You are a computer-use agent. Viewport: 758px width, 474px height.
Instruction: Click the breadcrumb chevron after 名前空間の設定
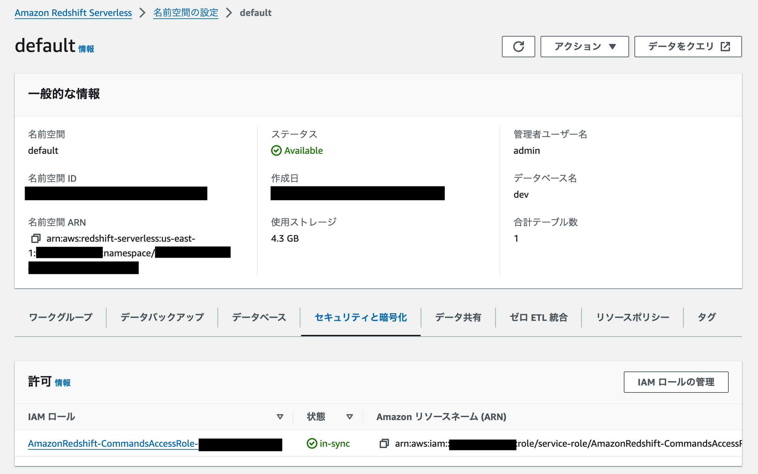point(229,13)
